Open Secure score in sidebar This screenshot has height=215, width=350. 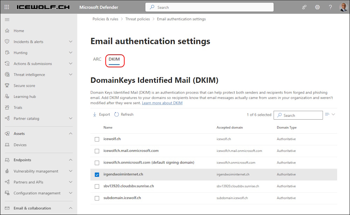pos(24,86)
